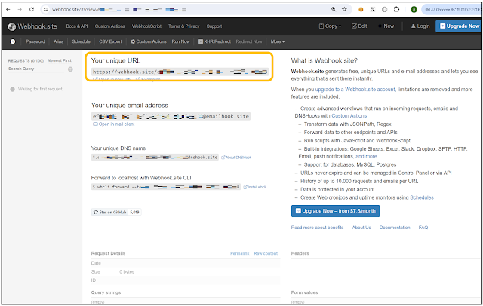The width and height of the screenshot is (483, 306).
Task: Click Alias in the toolbar
Action: click(x=58, y=41)
